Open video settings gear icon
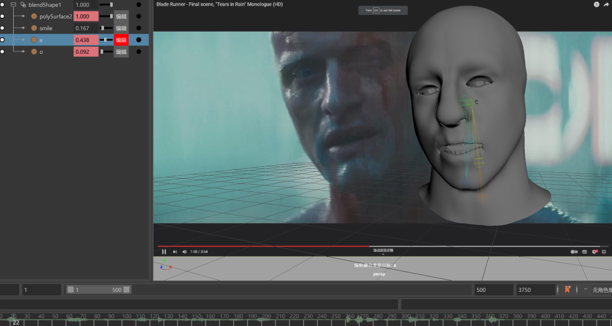The image size is (612, 326). coord(595,252)
